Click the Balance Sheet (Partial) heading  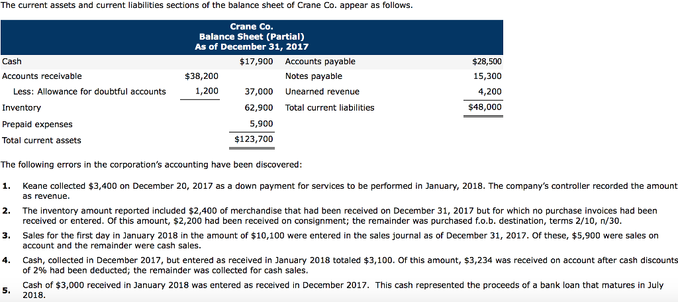tap(252, 37)
